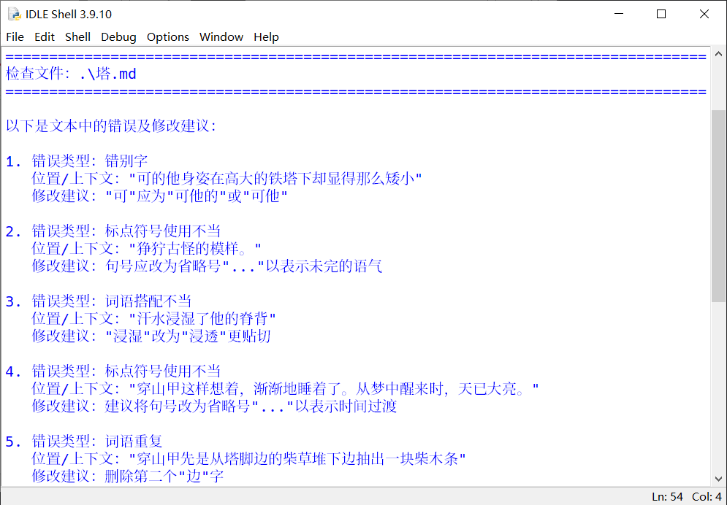Click the 'IDLE Shell 3.9.10' window title
The image size is (727, 505).
[x=69, y=15]
